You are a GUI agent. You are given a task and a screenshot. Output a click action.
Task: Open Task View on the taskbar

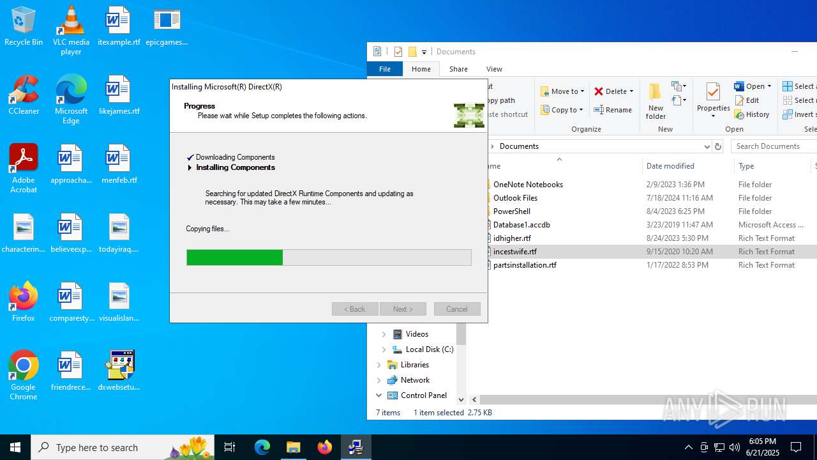point(230,447)
